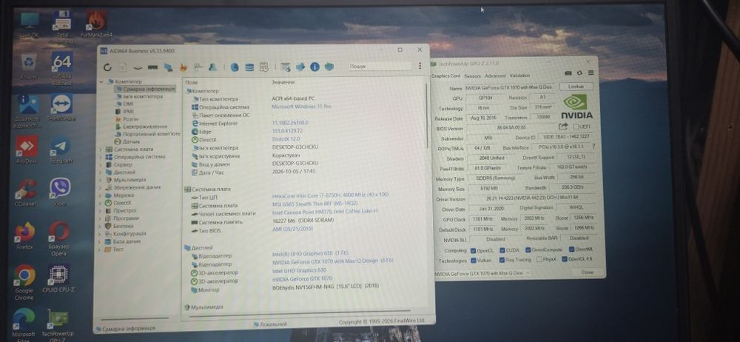Click Lookup button in GPU-Z
This screenshot has height=342, width=740.
click(576, 87)
